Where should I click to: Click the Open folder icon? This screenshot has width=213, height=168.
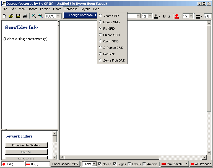(11, 16)
